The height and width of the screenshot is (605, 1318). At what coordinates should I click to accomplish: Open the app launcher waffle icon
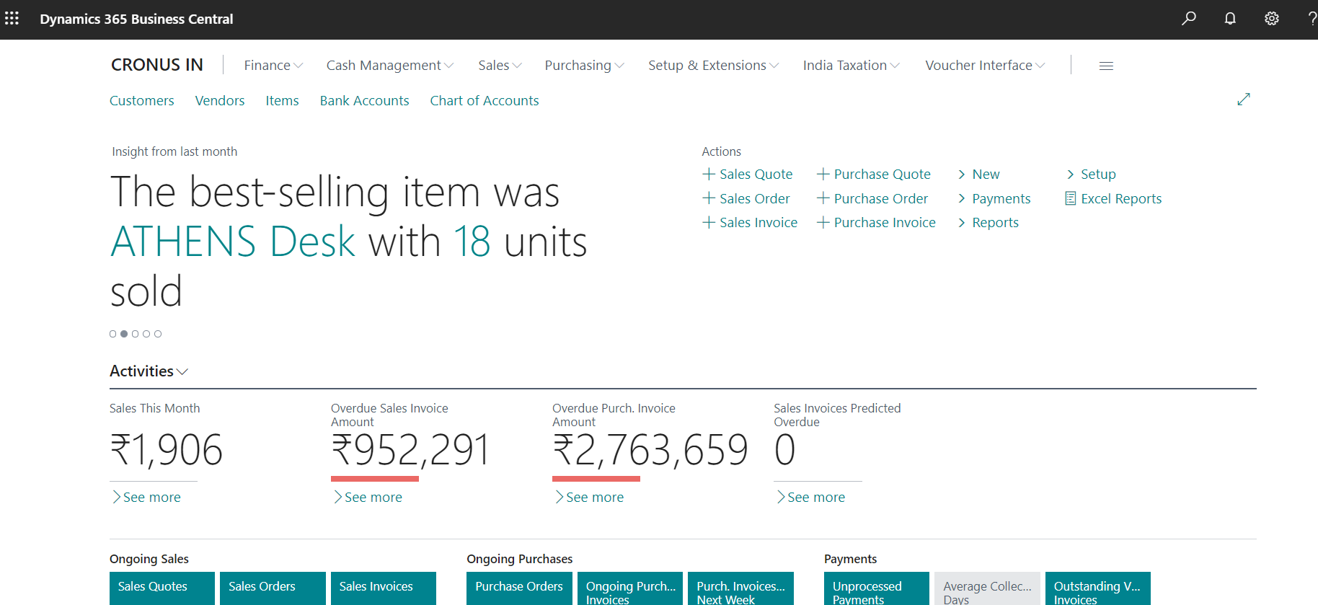tap(12, 19)
